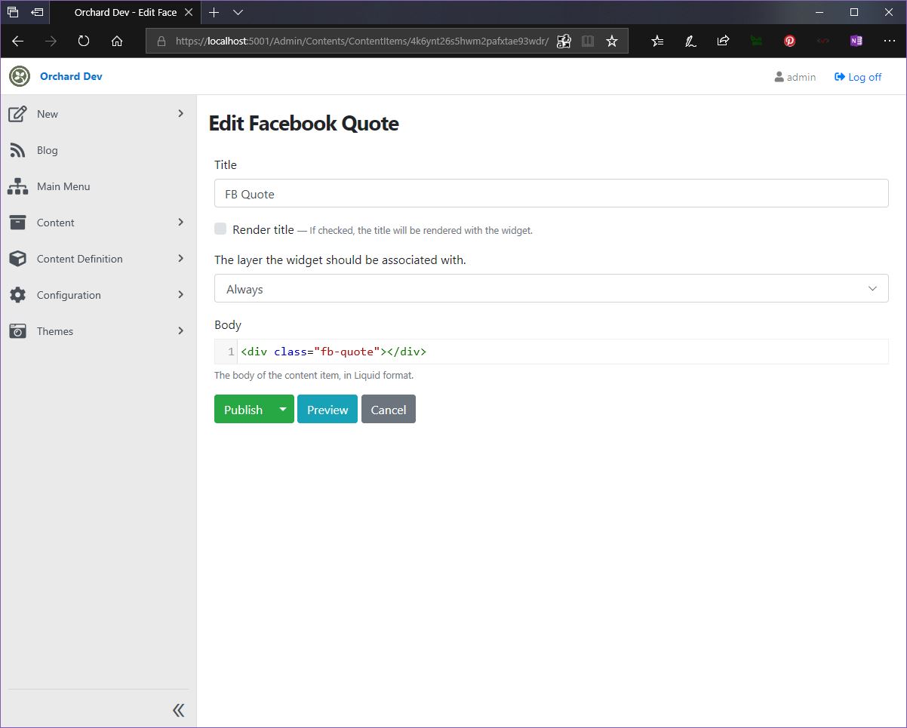
Task: Expand the New menu chevron
Action: 180,113
